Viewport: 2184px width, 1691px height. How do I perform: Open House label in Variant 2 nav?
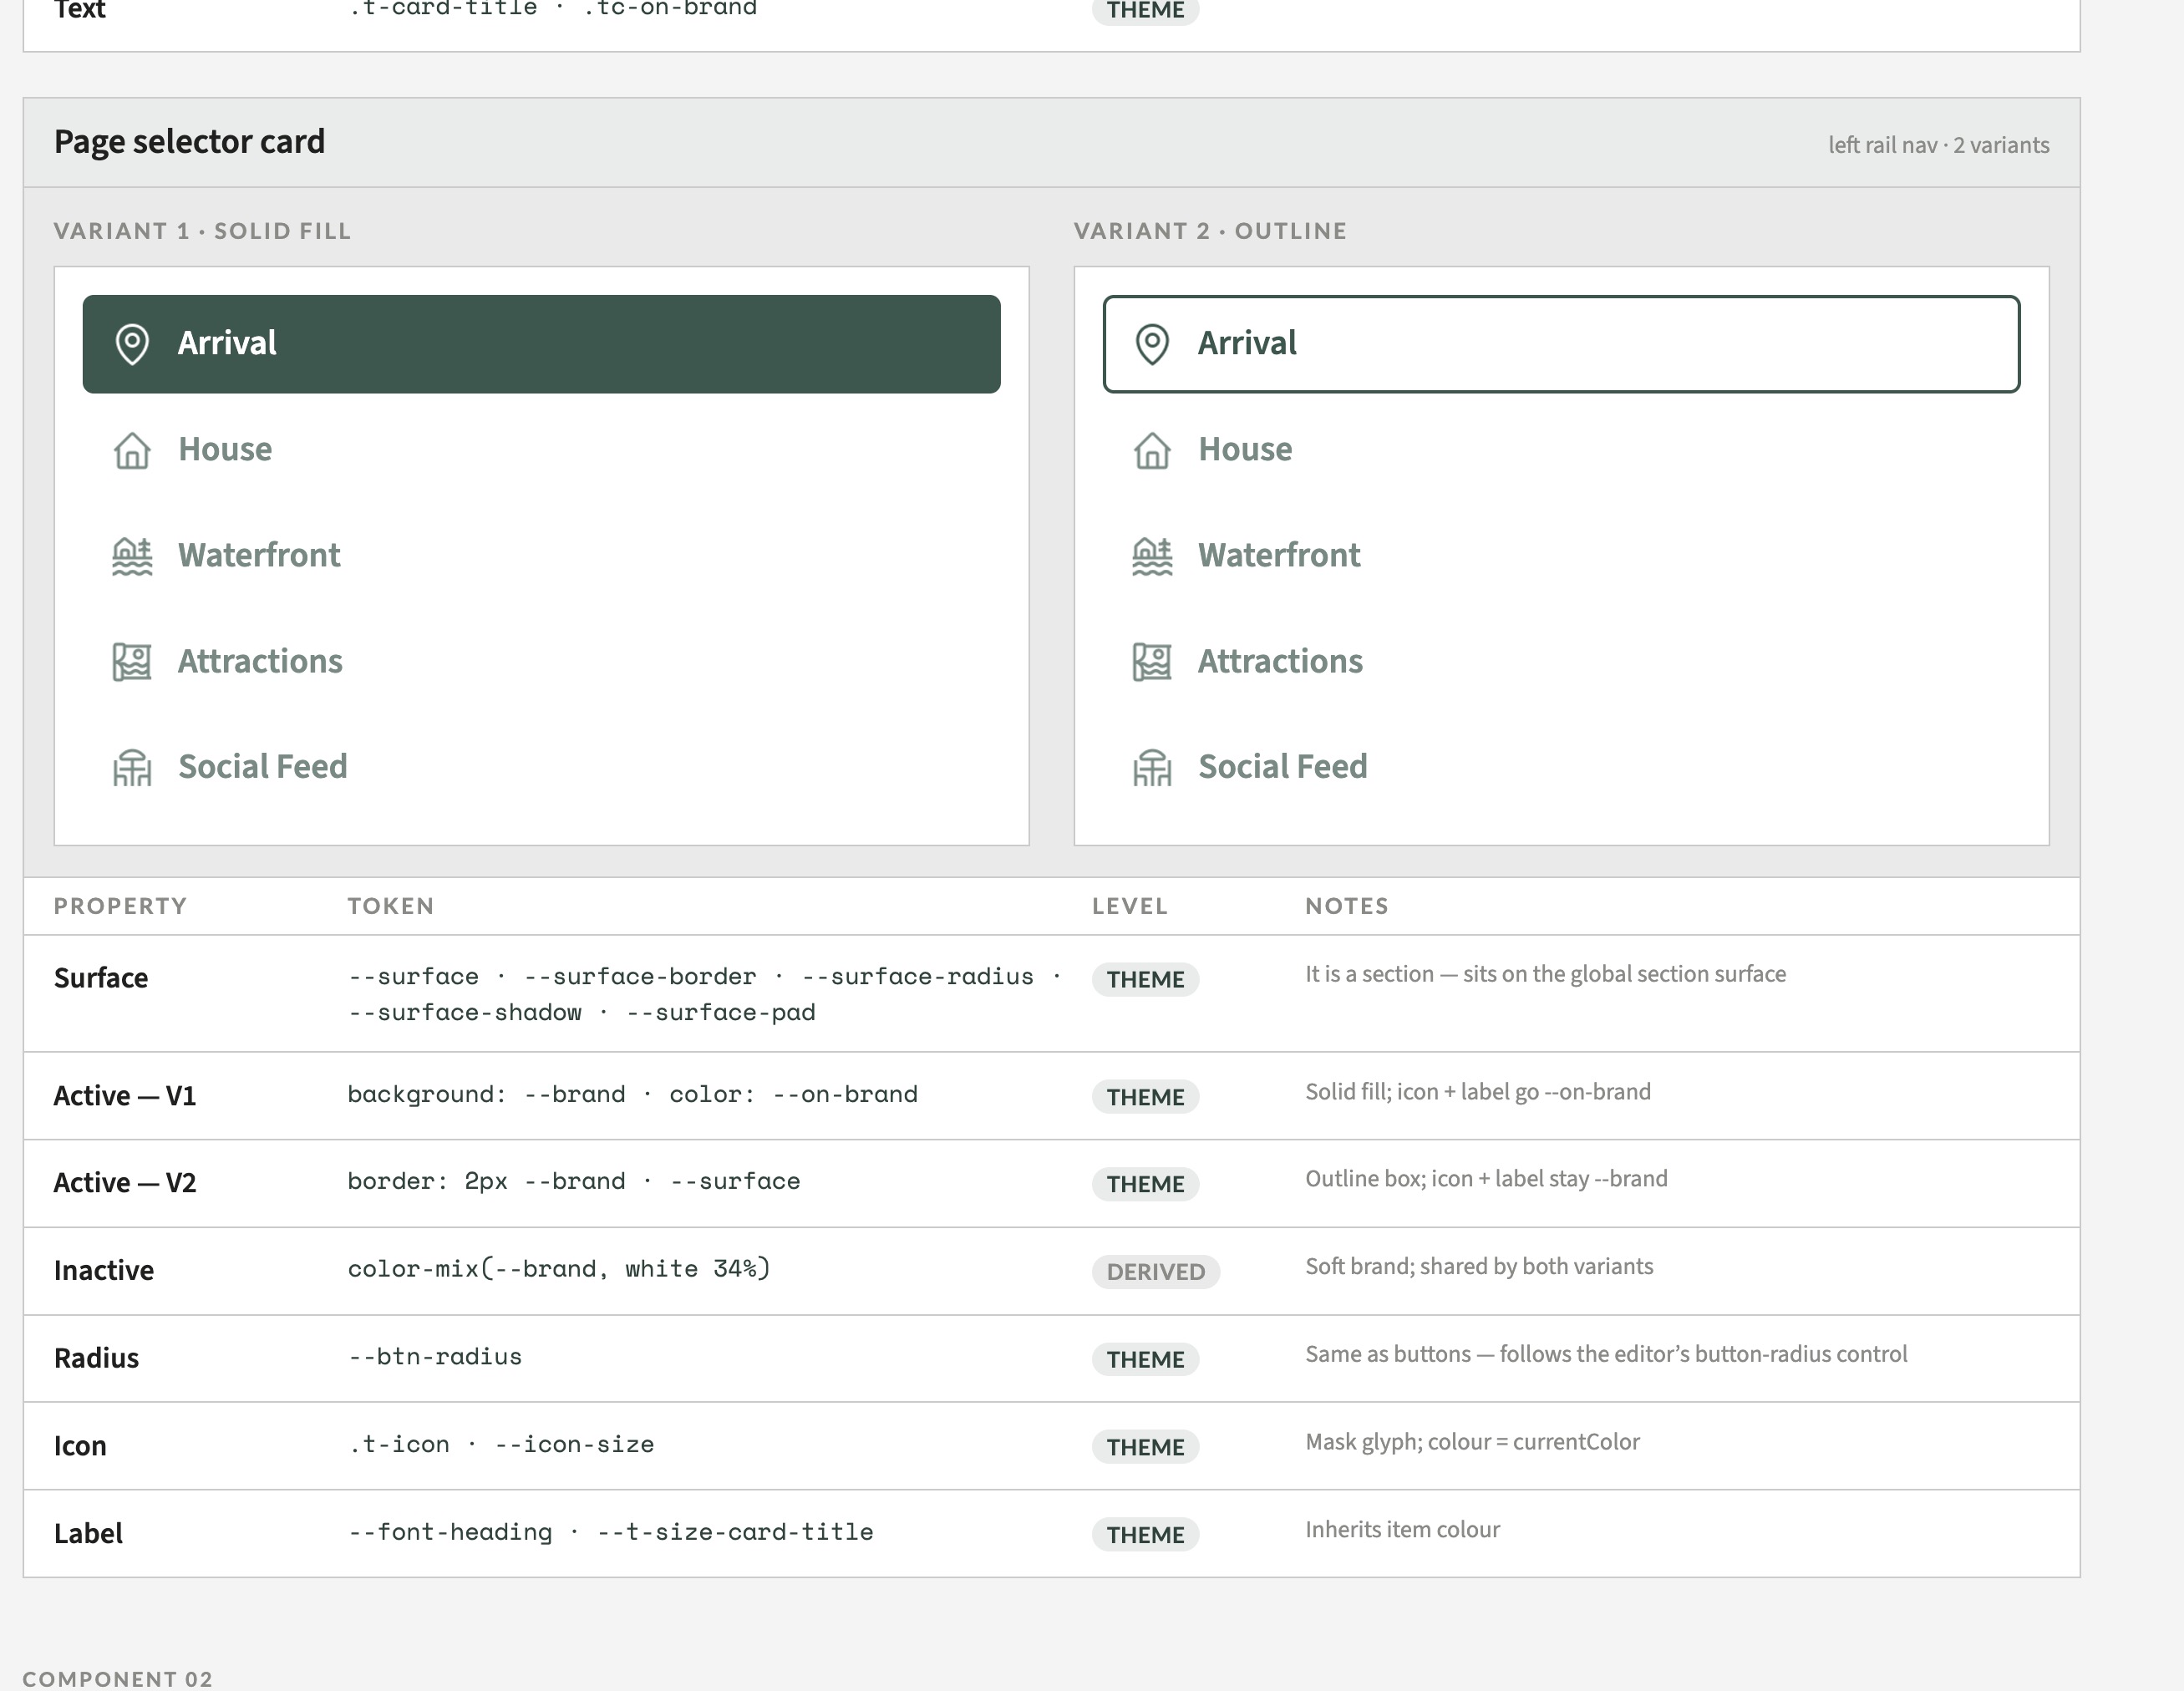[x=1245, y=449]
